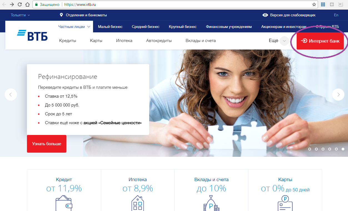Show next banner with right arrow
Screen dimensions: 348x211
click(x=338, y=95)
